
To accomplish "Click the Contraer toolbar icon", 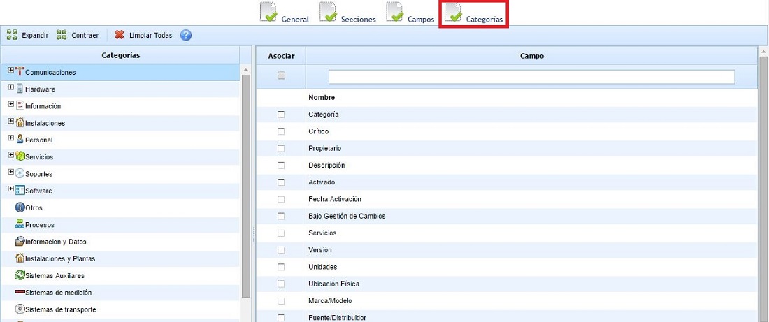I will [x=62, y=35].
